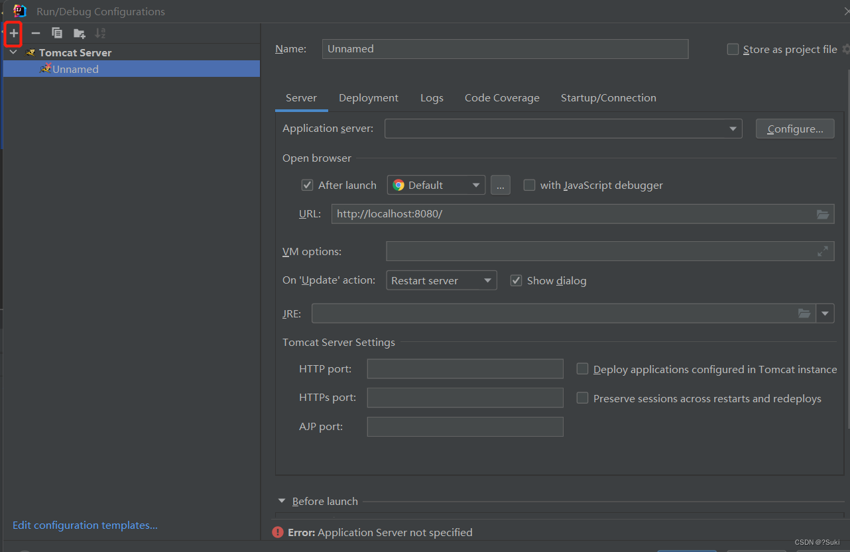Click the Tomcat Server node icon

pyautogui.click(x=30, y=52)
